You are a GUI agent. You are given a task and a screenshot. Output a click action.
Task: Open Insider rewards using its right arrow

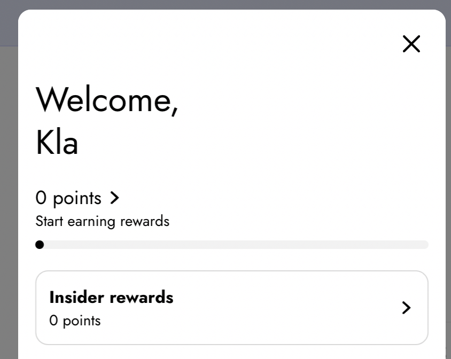[x=406, y=307]
